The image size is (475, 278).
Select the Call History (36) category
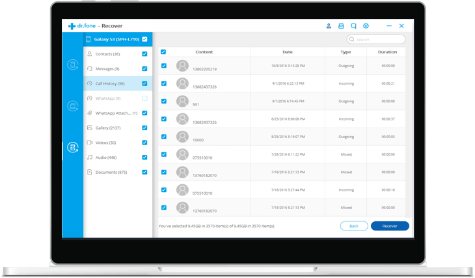(x=118, y=83)
